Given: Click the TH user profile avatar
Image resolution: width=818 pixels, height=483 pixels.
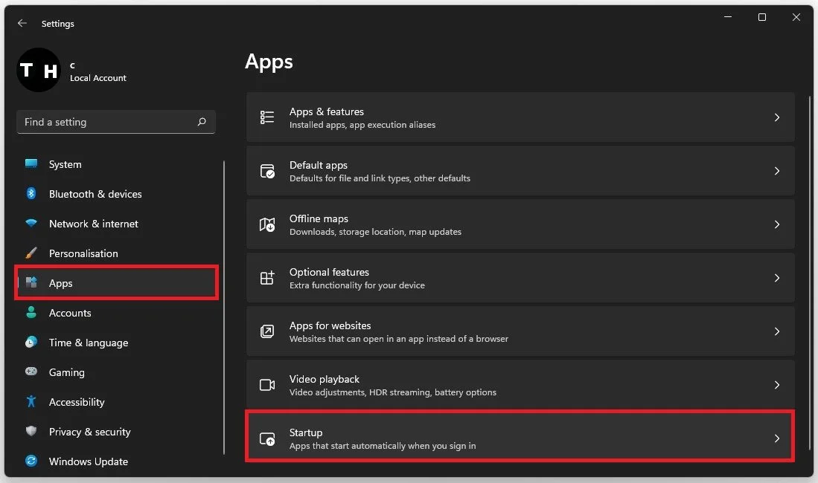Looking at the screenshot, I should click(x=39, y=70).
